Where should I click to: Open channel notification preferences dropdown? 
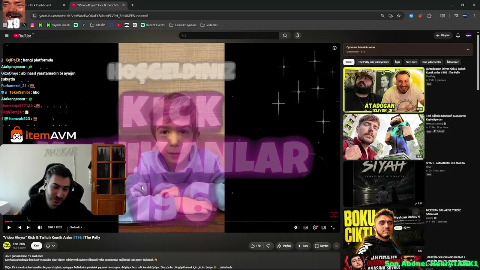pos(51,246)
